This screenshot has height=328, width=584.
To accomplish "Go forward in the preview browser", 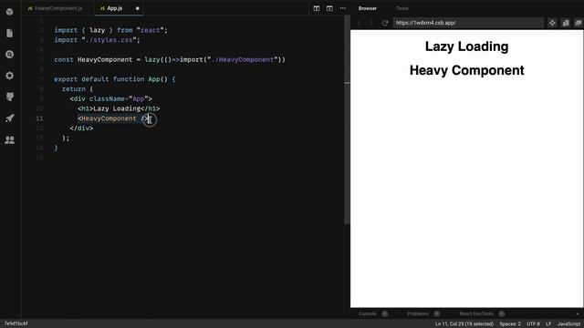I will coord(371,23).
